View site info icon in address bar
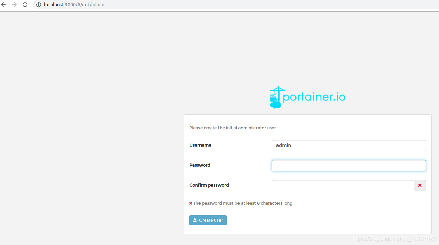Image resolution: width=439 pixels, height=245 pixels. click(38, 5)
